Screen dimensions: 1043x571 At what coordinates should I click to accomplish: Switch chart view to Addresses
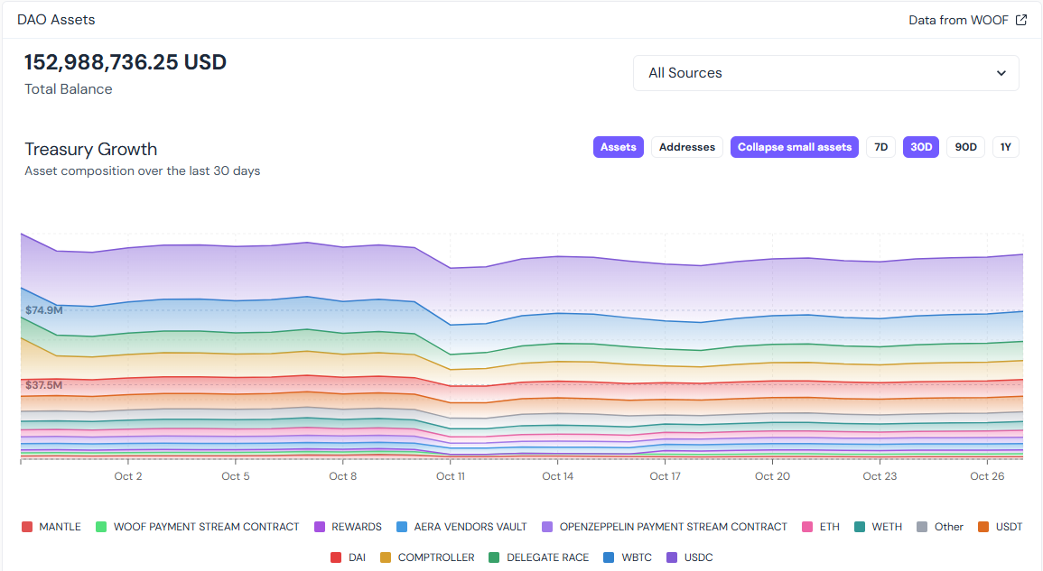[686, 147]
